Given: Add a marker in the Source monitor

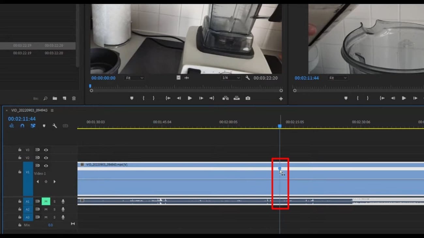Looking at the screenshot, I should point(132,98).
